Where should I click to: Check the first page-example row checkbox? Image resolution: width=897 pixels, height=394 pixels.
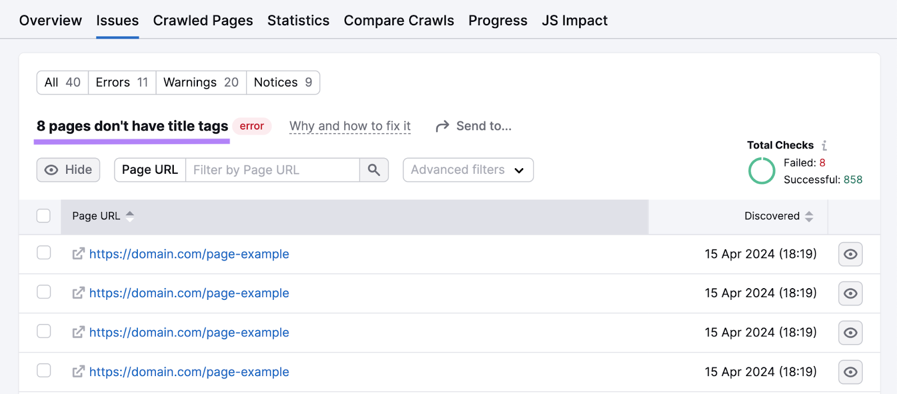44,253
